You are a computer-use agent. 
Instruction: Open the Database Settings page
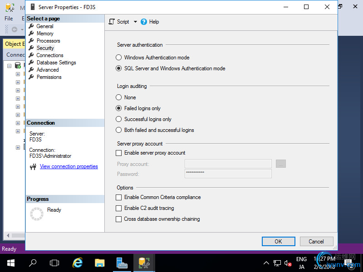click(x=56, y=63)
